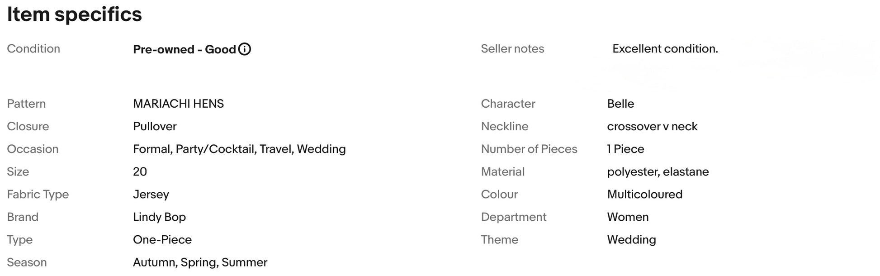
Task: Click the Occasion value listing Formal, Party/Cocktail
Action: (239, 149)
